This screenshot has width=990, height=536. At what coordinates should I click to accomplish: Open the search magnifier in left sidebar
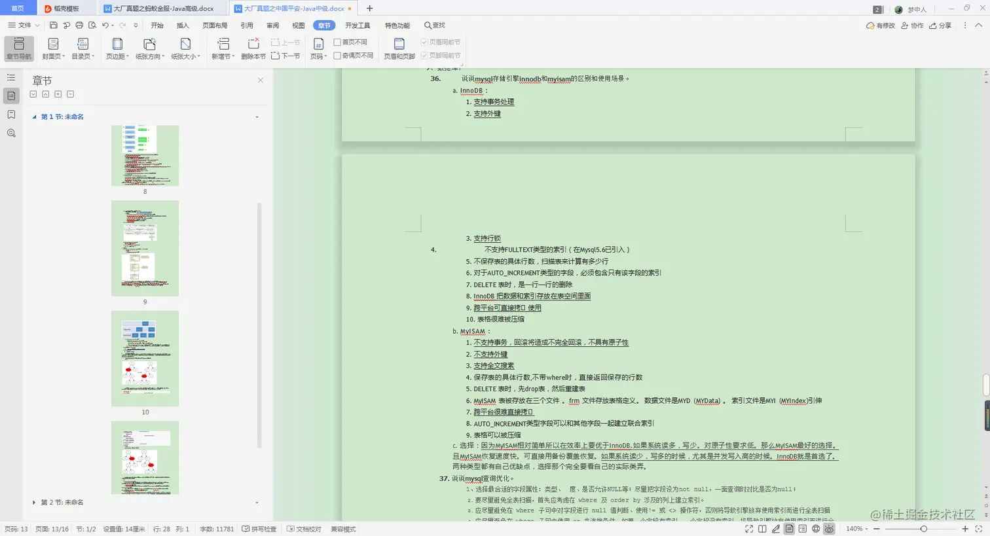10,133
